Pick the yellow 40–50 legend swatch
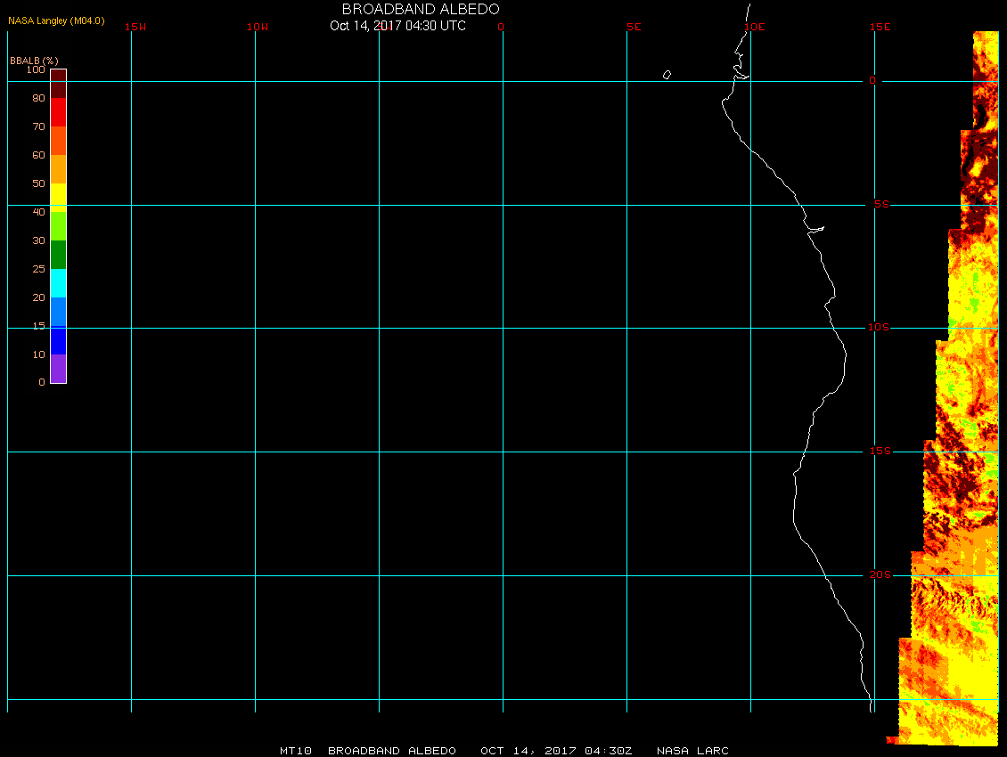The image size is (1007, 757). 59,198
